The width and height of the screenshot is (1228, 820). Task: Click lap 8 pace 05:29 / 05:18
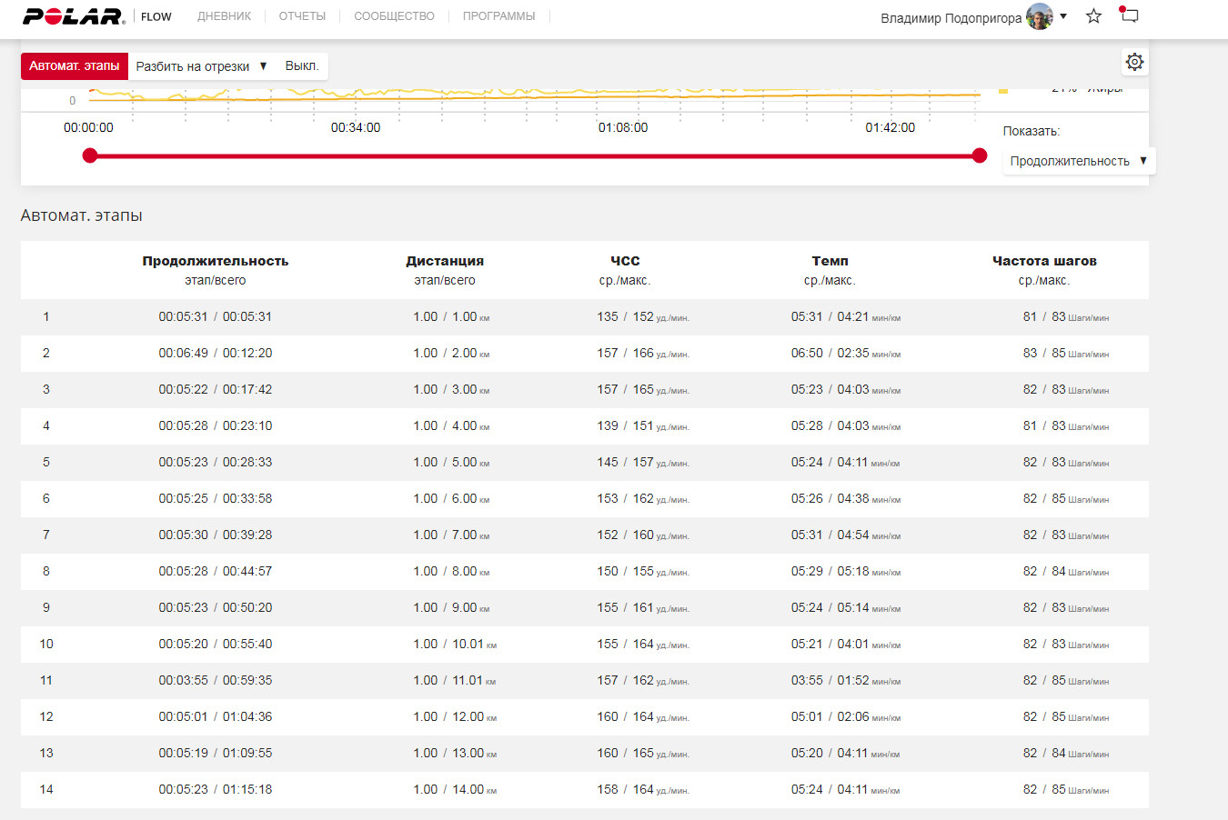coord(845,571)
